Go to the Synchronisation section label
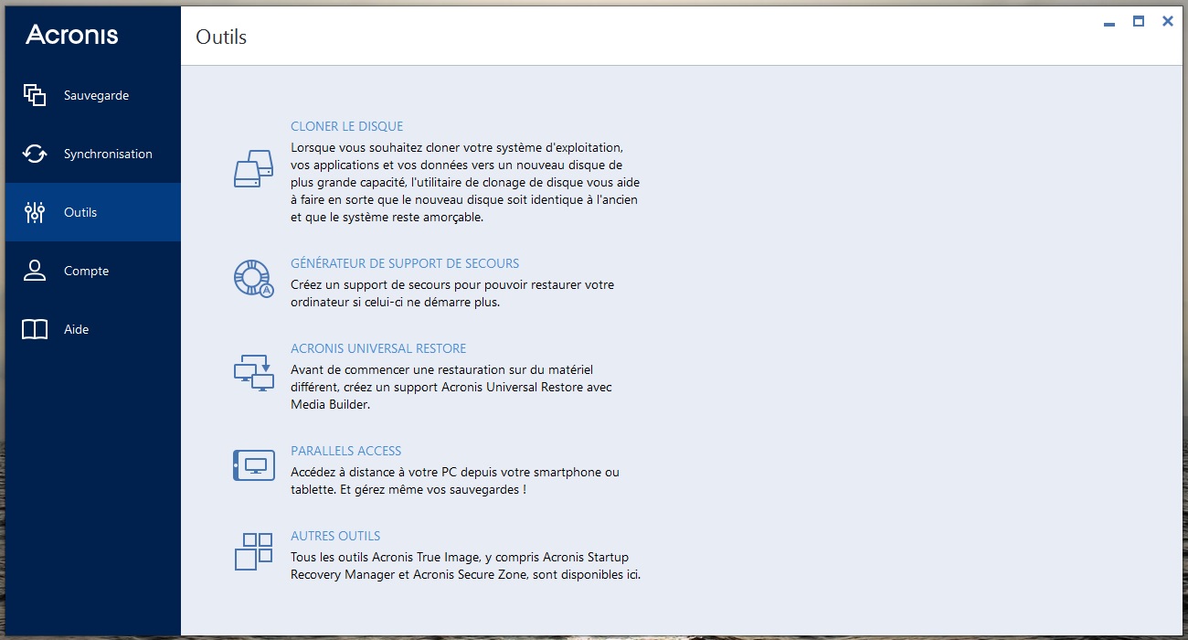 click(x=108, y=154)
